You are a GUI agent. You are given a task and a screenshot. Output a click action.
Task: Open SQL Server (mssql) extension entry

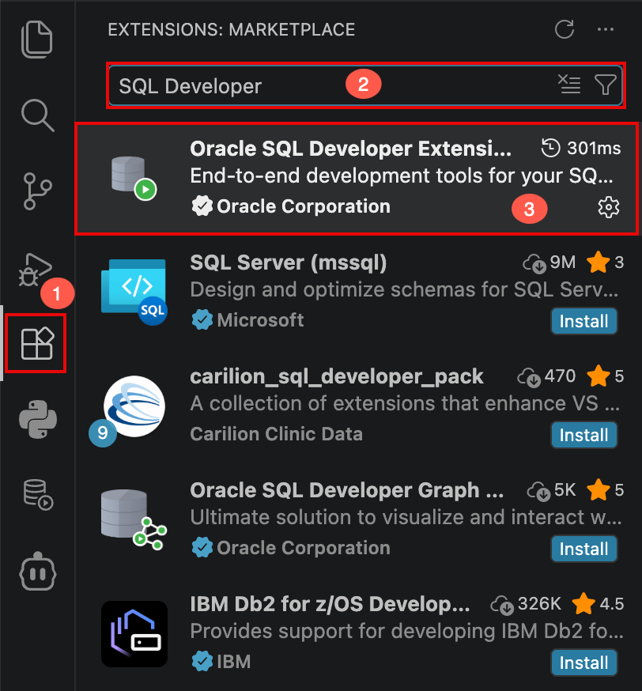click(357, 292)
